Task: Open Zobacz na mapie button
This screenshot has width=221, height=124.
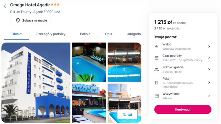Action: click(x=31, y=20)
